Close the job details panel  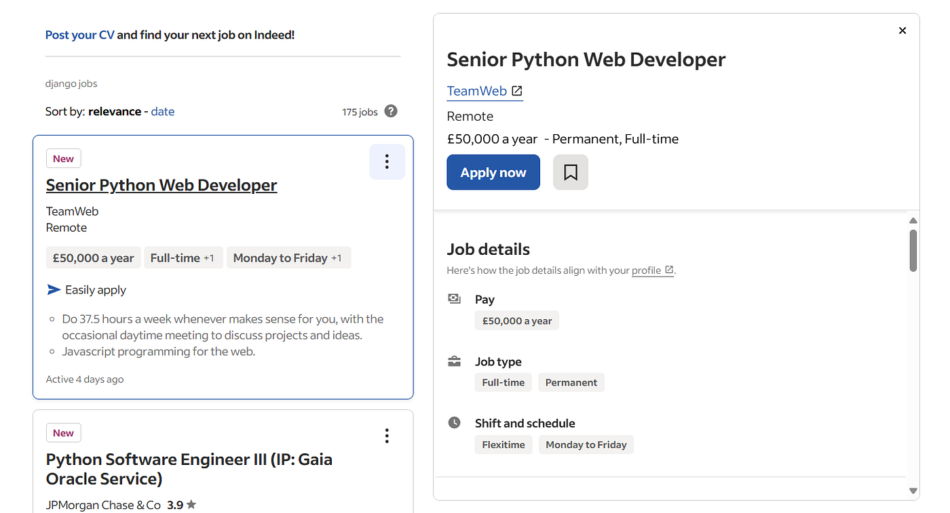(x=902, y=30)
